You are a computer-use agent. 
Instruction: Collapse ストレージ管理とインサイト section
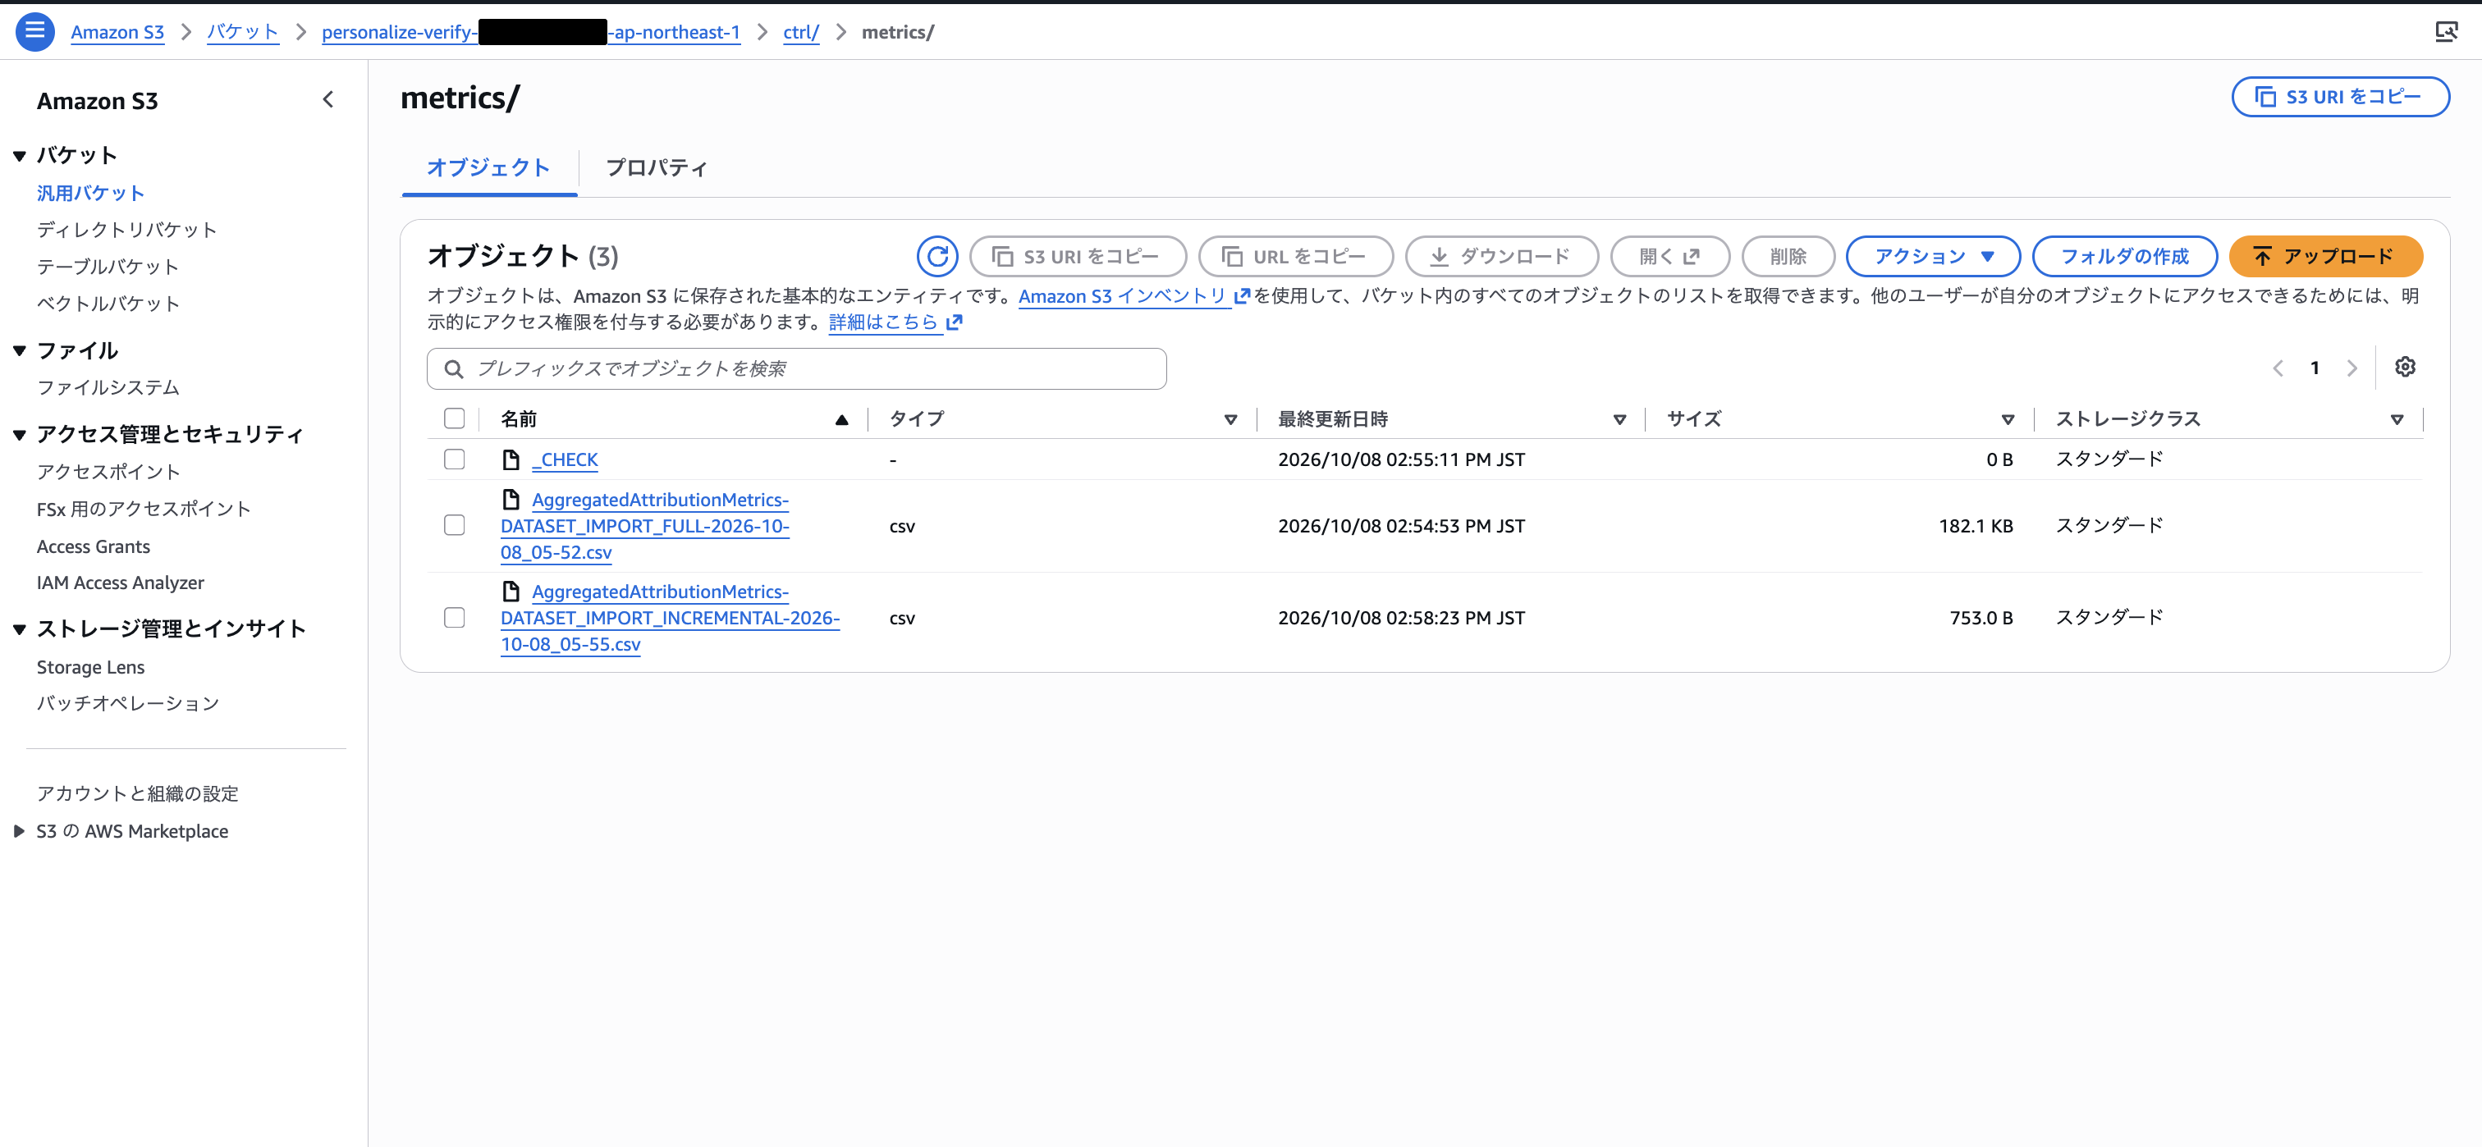click(19, 628)
